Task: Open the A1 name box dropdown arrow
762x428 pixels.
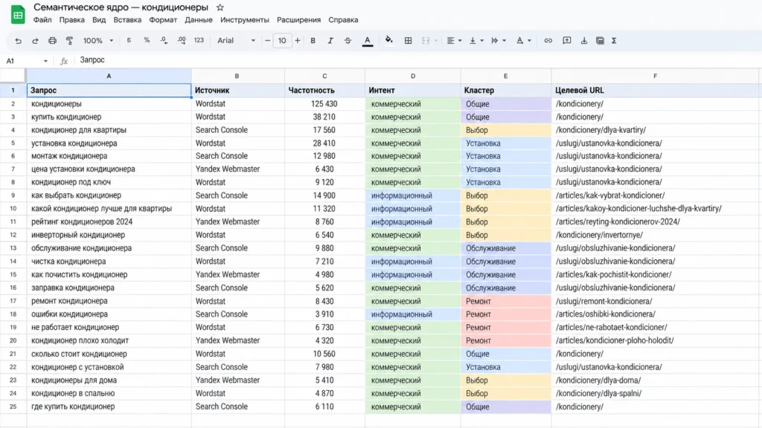Action: [x=45, y=61]
